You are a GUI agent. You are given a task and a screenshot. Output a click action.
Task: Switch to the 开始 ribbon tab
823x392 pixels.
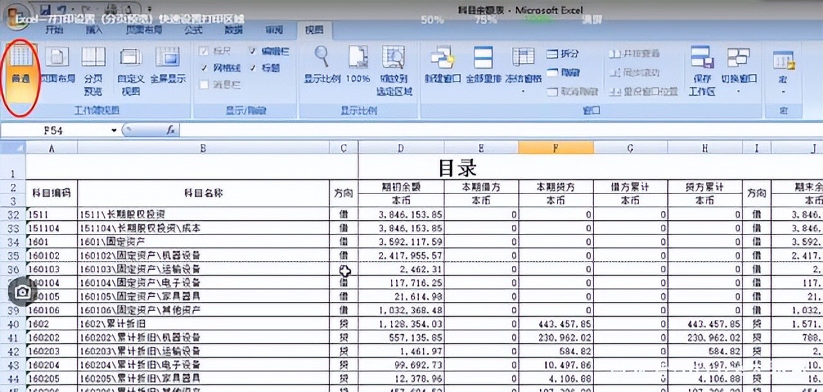pos(54,30)
